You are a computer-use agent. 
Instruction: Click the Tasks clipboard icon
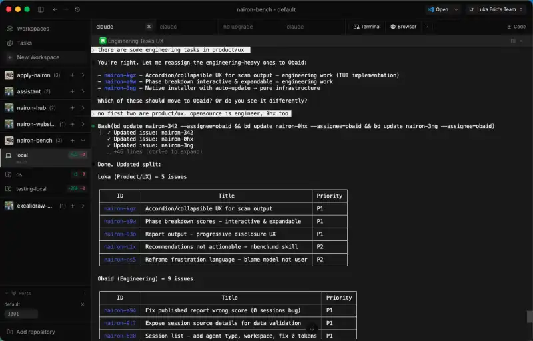coord(10,43)
